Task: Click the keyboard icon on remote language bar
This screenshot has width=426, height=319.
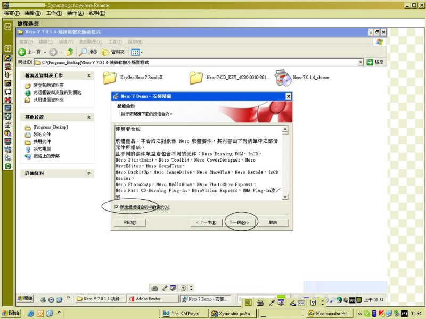Action: click(154, 288)
